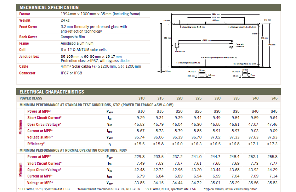Click the NOC voltage at MPP 35.01
Screen dimensions: 296x192
coord(215,183)
